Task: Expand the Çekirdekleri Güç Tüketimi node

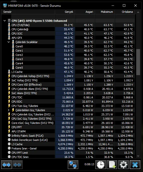Action: pos(9,110)
